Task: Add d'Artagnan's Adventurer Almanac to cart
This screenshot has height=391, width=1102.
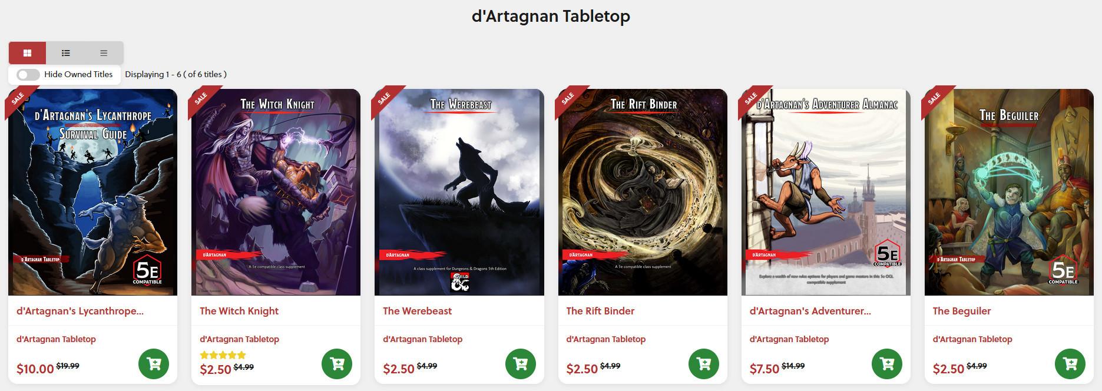Action: pyautogui.click(x=887, y=364)
